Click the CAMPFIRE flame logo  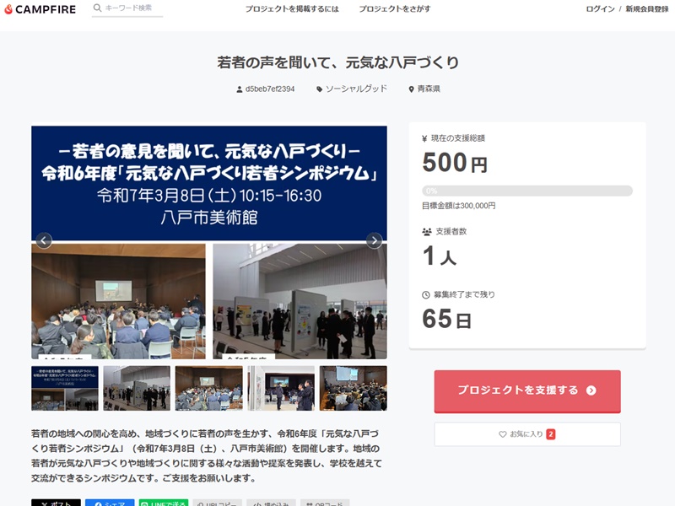(40, 9)
